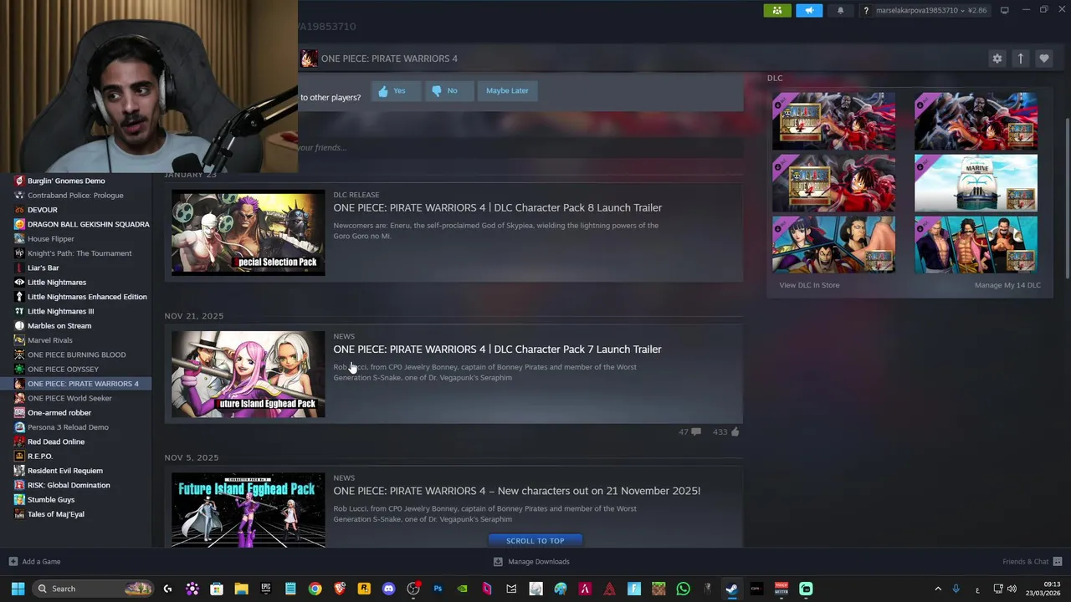Viewport: 1071px width, 602px height.
Task: Click the 433 thumbs up rating icon
Action: pyautogui.click(x=735, y=432)
